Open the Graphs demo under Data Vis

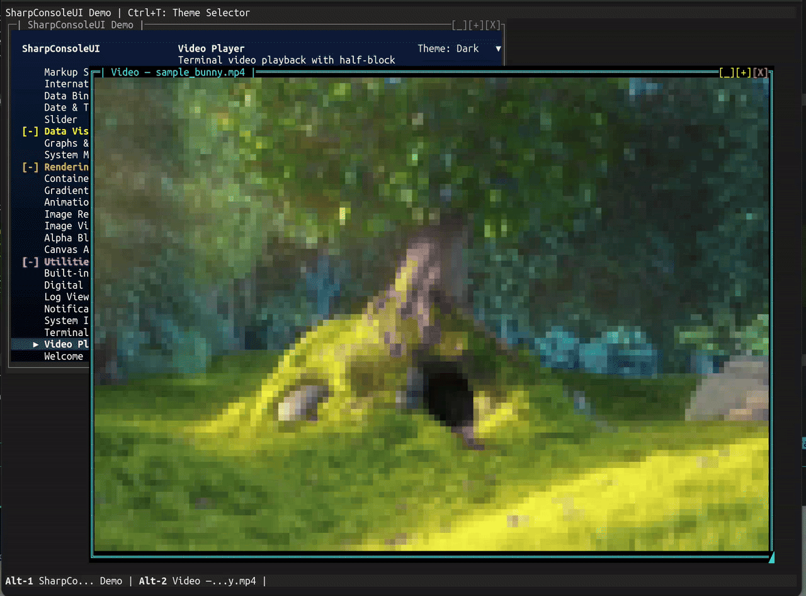point(66,143)
